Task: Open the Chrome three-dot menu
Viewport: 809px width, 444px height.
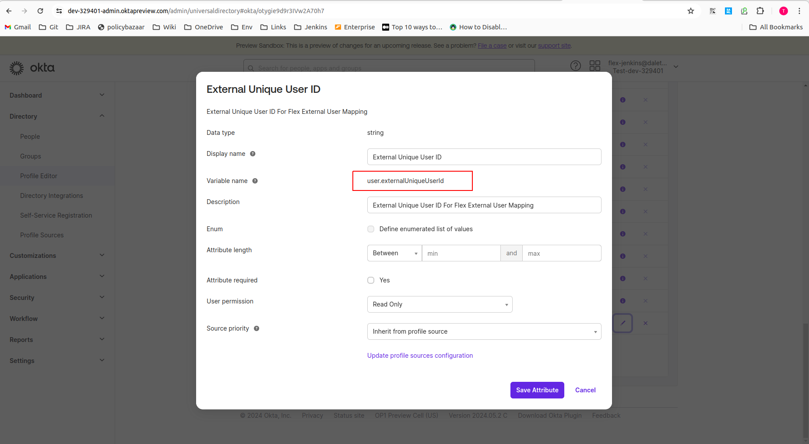Action: click(x=799, y=11)
